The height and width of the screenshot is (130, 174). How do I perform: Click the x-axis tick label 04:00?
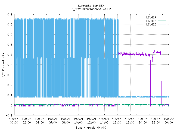[40, 122]
